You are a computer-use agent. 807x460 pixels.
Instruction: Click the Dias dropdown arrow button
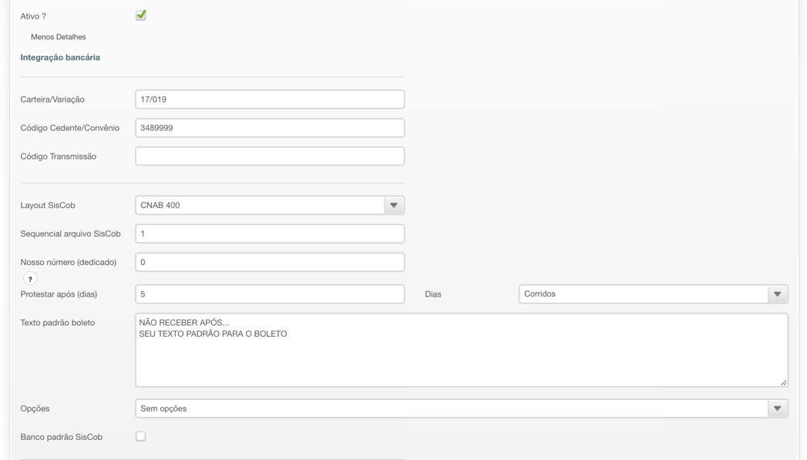click(777, 294)
